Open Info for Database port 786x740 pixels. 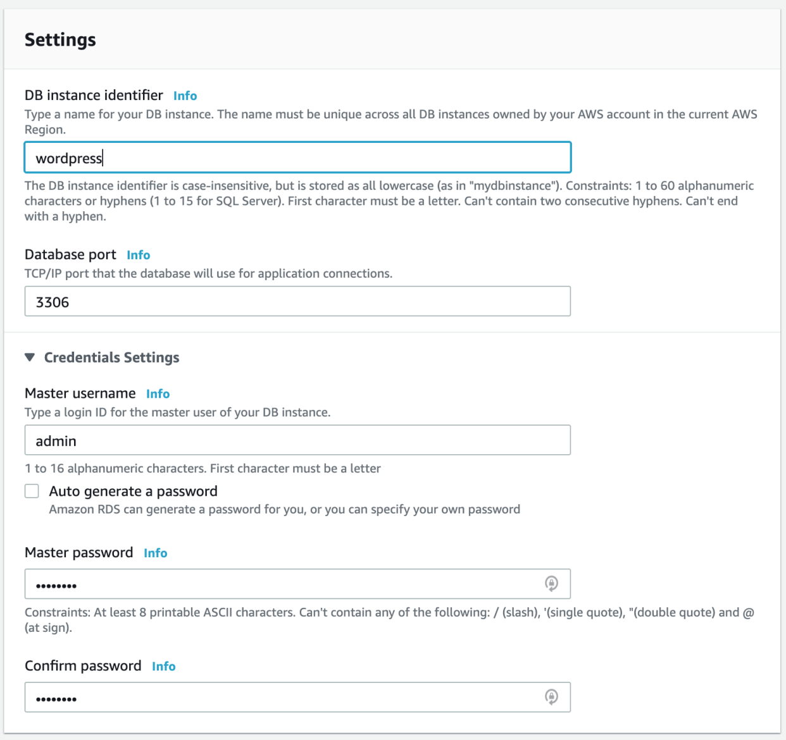(x=138, y=255)
